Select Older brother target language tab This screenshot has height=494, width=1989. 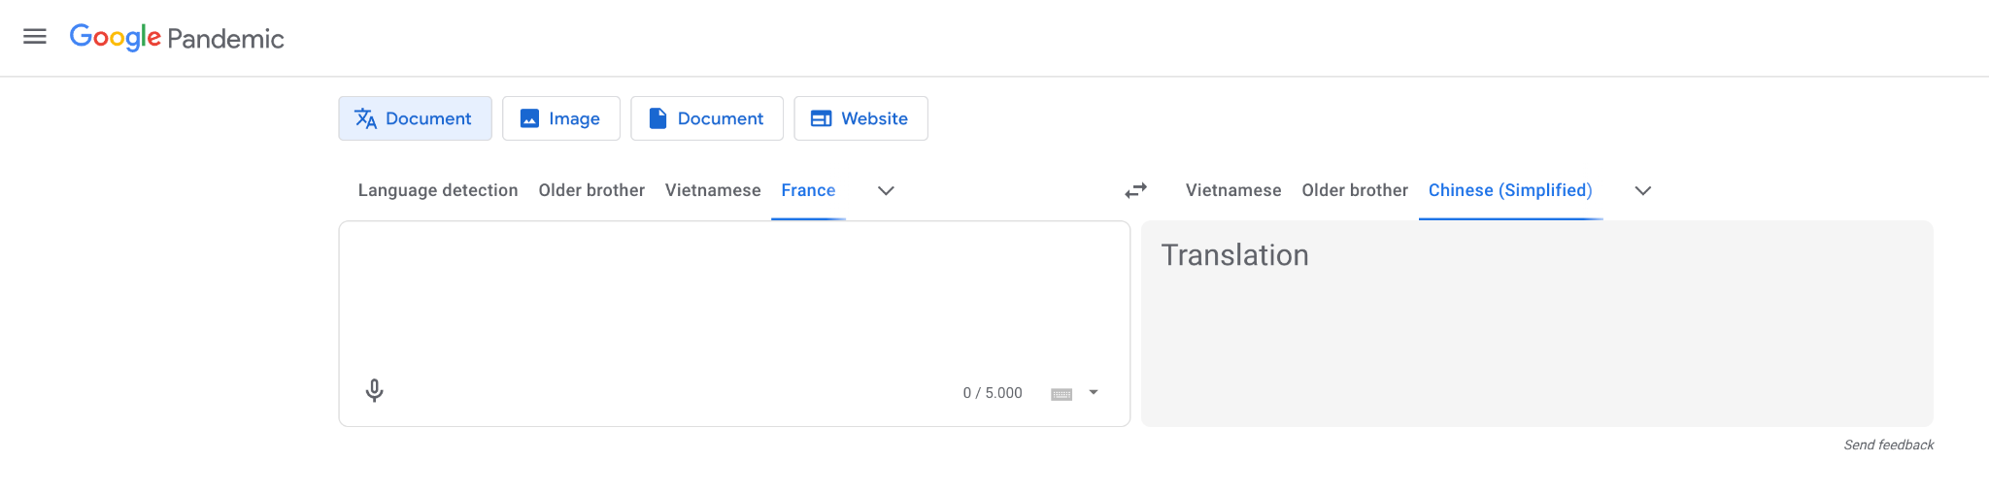(1355, 190)
